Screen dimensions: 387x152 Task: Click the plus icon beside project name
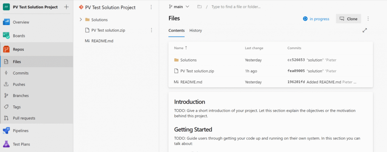[x=66, y=7]
